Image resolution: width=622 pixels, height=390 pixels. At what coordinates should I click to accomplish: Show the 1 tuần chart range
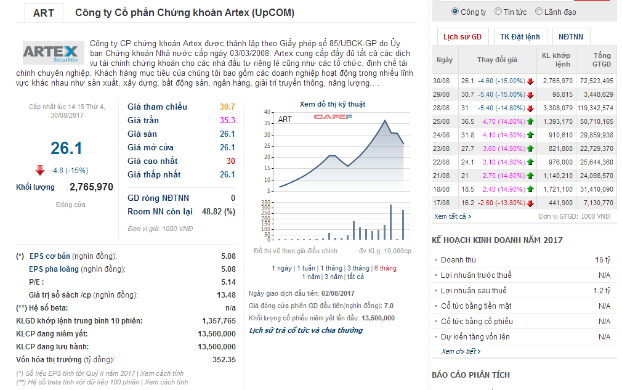306,268
